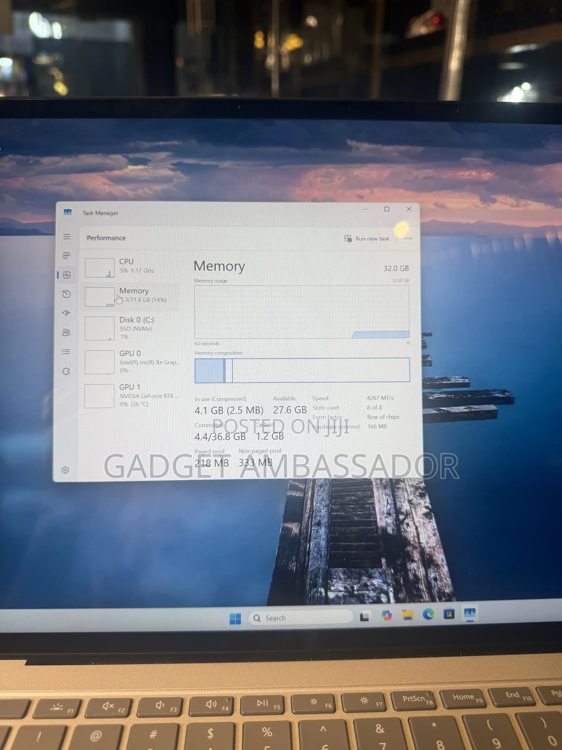Click the Paged pool 218 MB value
The height and width of the screenshot is (750, 562).
(x=211, y=463)
